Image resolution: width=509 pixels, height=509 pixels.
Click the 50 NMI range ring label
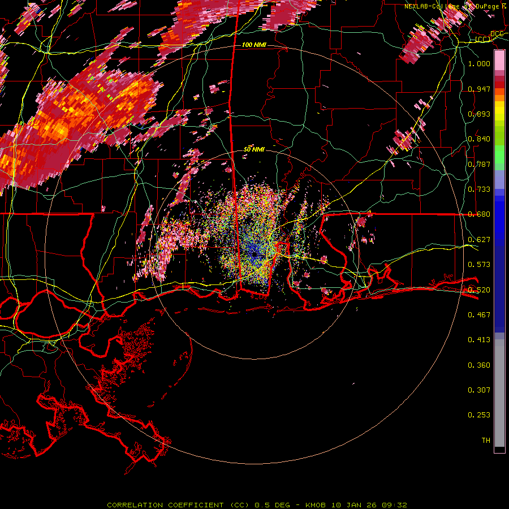pyautogui.click(x=254, y=149)
